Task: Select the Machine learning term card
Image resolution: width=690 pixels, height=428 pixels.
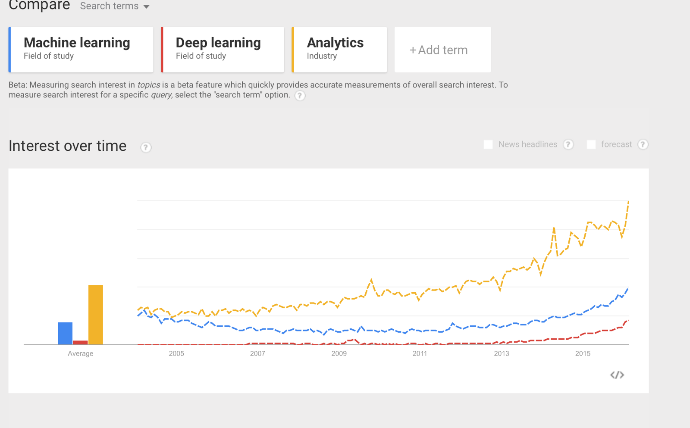Action: tap(81, 50)
